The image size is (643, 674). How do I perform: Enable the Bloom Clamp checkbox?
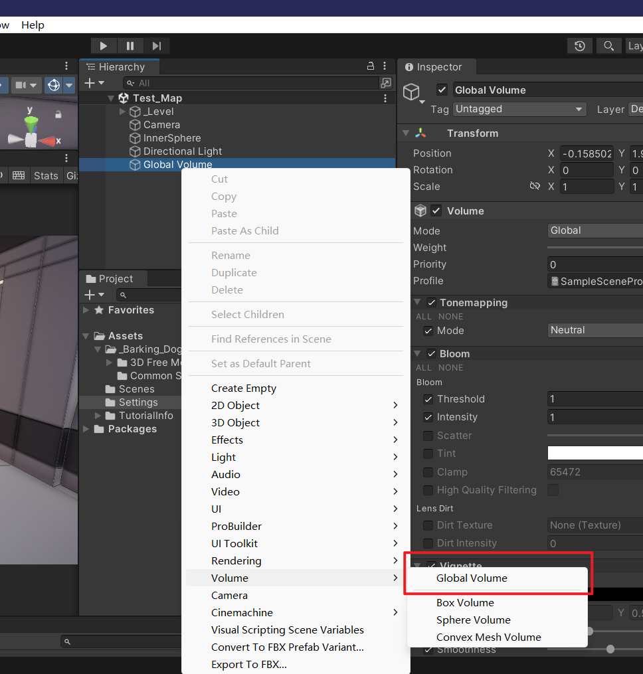pos(428,472)
